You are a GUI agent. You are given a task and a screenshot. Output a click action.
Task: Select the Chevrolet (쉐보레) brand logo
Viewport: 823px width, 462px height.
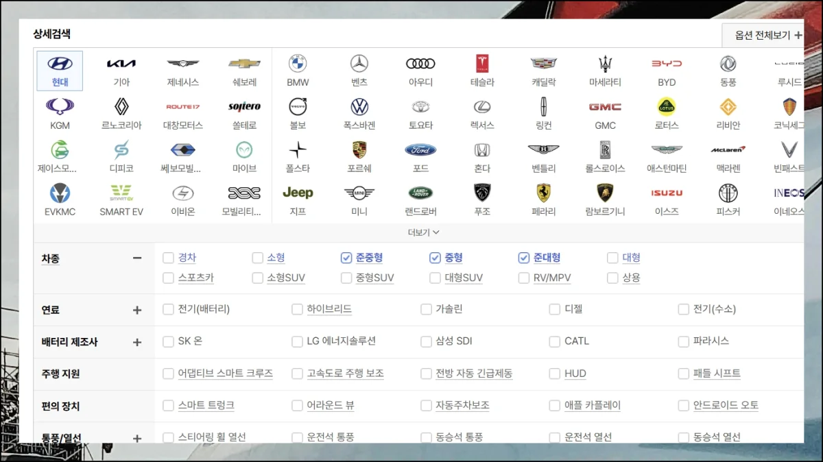pyautogui.click(x=245, y=64)
